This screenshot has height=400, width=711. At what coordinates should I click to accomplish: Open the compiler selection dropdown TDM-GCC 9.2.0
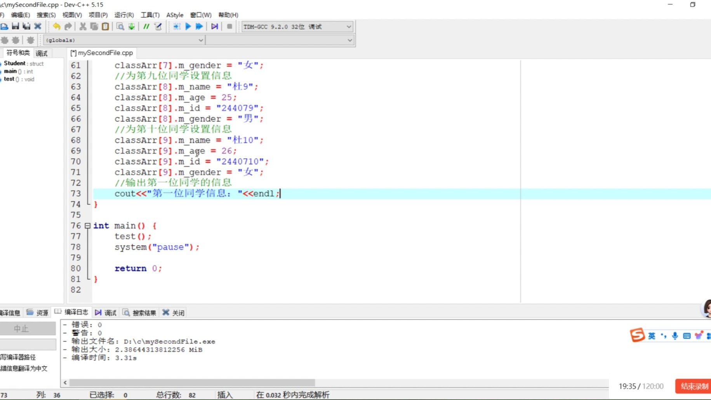tap(297, 26)
